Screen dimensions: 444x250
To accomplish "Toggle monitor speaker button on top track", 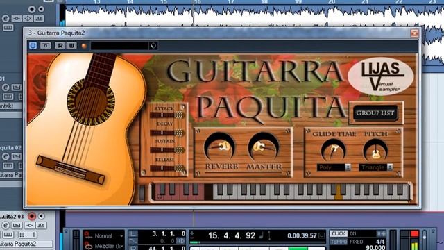I will (41, 9).
